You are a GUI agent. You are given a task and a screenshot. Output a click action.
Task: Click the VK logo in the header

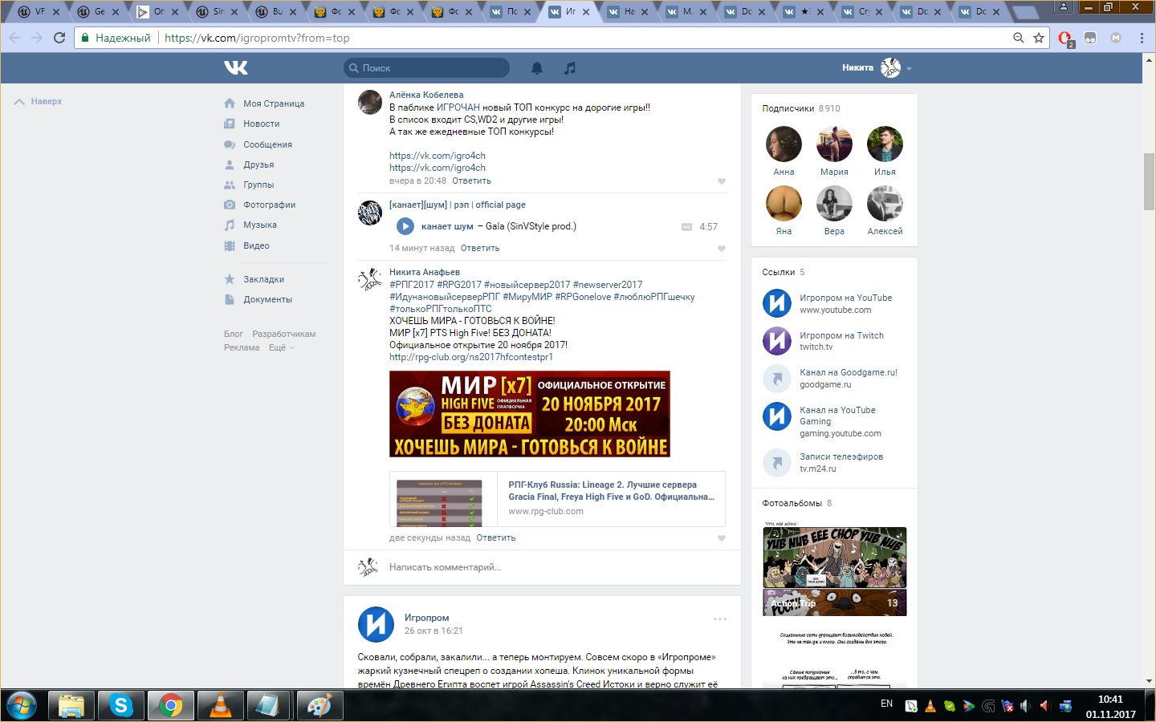pos(236,68)
